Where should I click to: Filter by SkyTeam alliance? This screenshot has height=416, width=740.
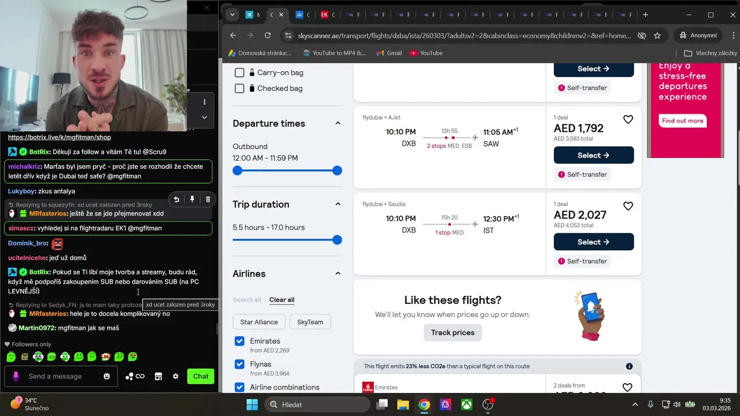pos(310,322)
